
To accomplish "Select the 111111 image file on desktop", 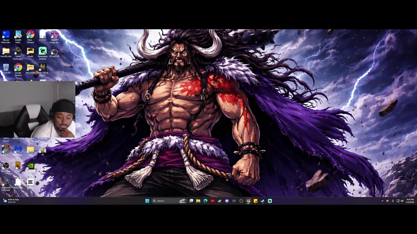I will [x=18, y=167].
